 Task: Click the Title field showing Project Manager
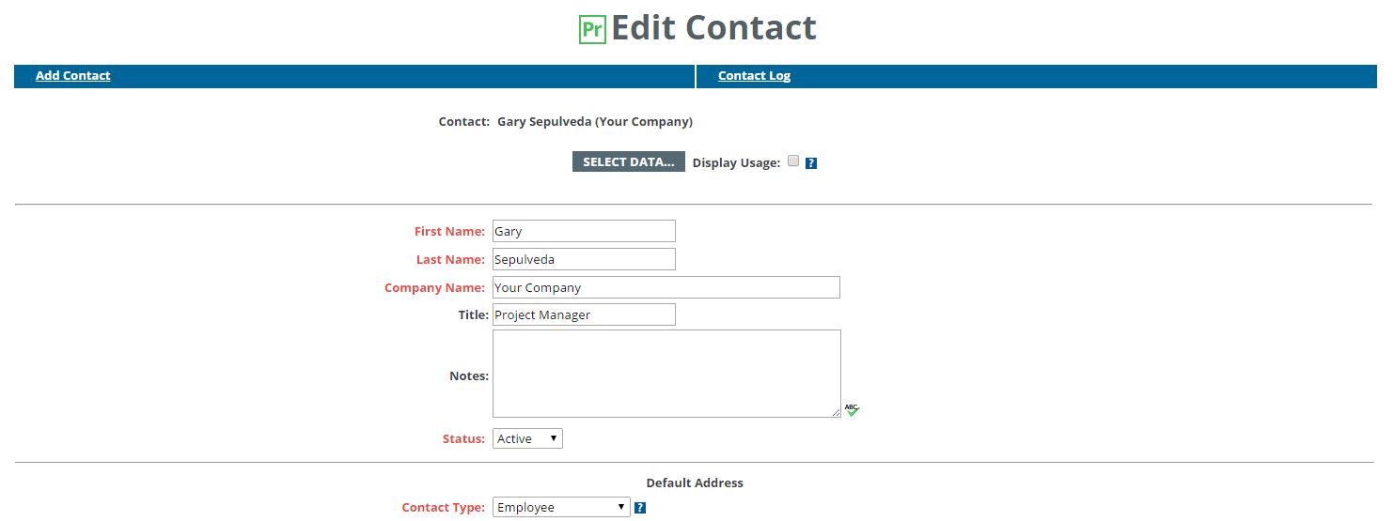[584, 314]
